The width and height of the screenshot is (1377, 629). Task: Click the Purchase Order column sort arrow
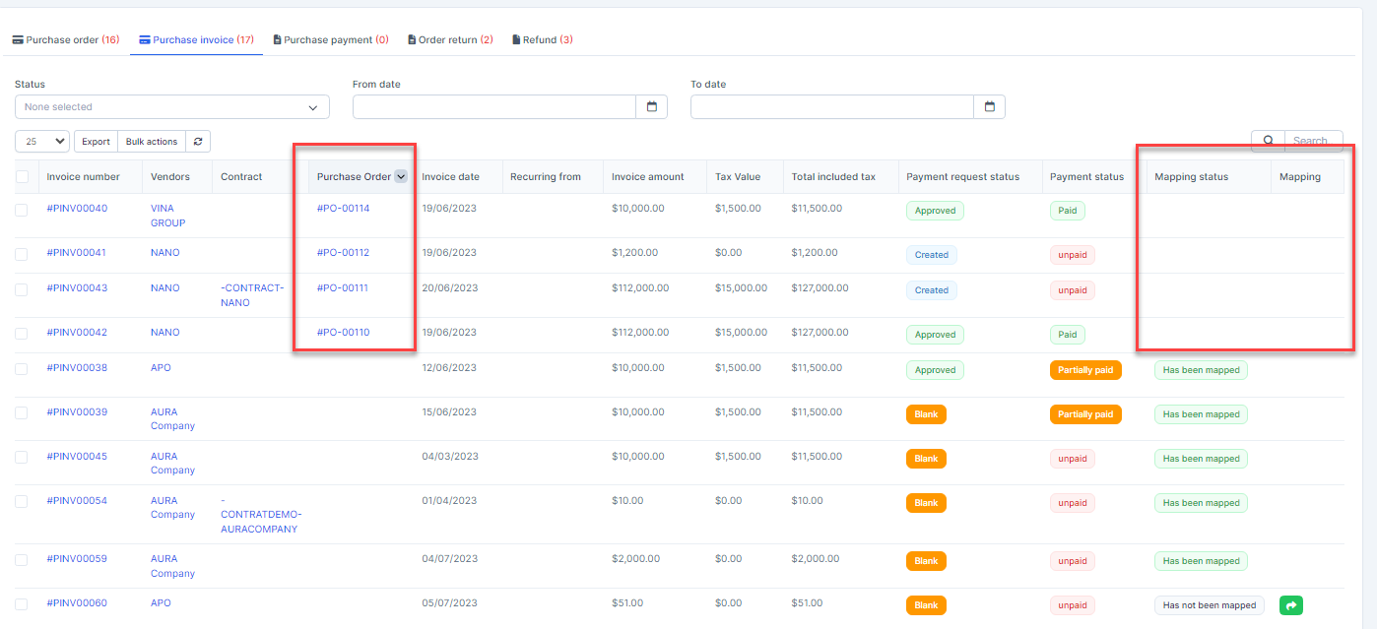(401, 177)
